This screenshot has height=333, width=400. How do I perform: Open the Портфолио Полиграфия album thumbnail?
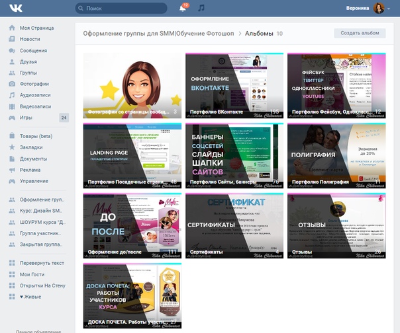(336, 157)
